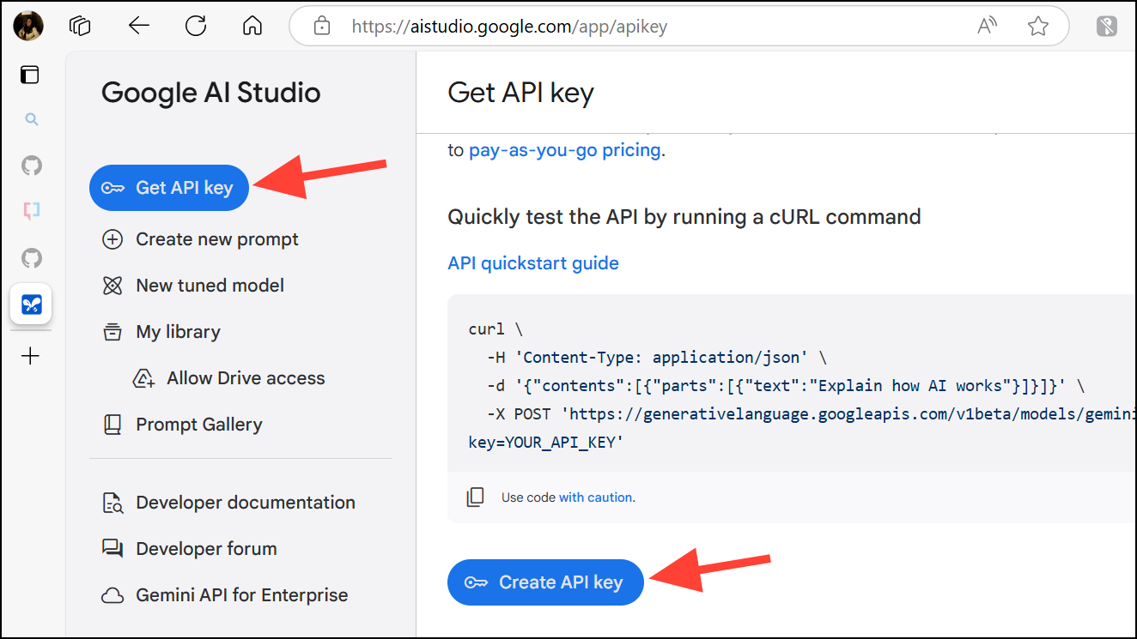Click the tuned model atom icon

(112, 286)
